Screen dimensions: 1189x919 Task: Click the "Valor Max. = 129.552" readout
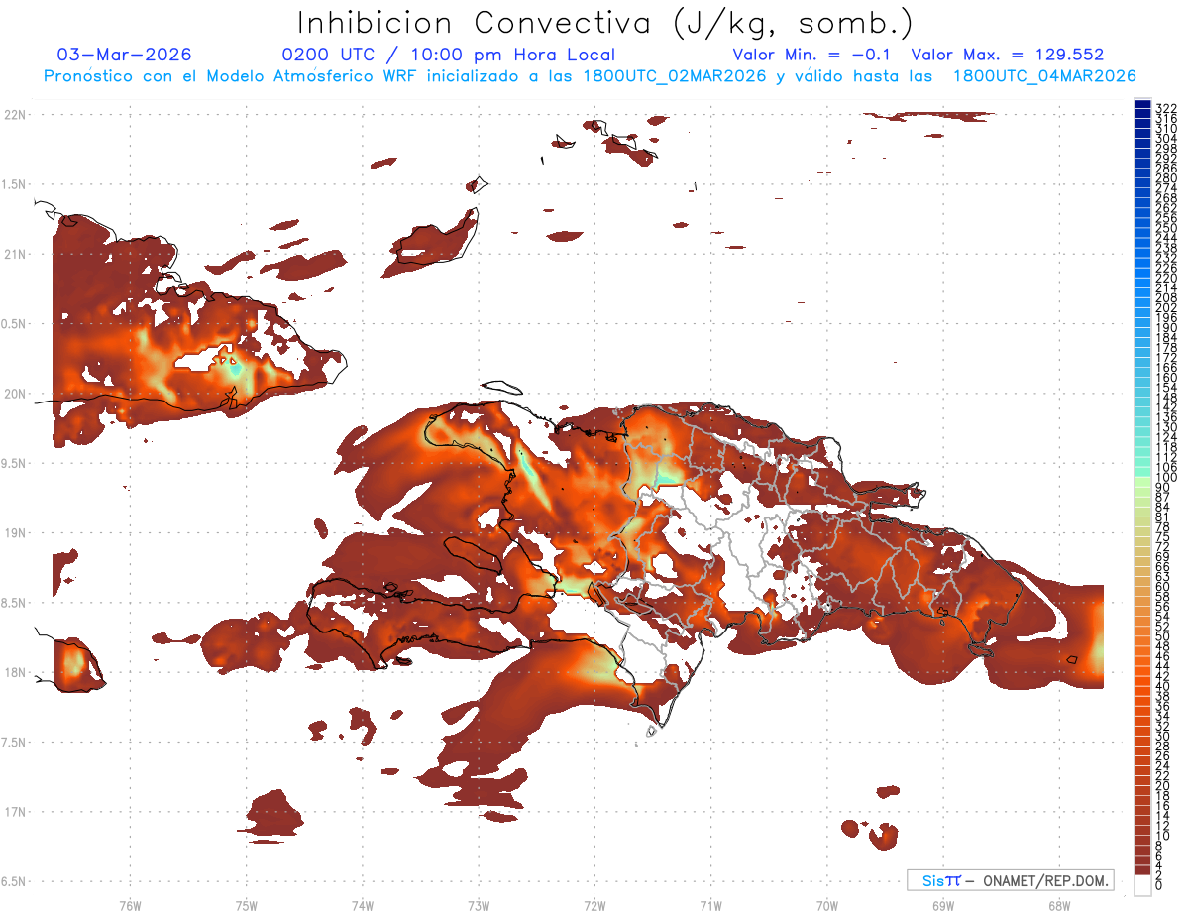tap(1008, 55)
